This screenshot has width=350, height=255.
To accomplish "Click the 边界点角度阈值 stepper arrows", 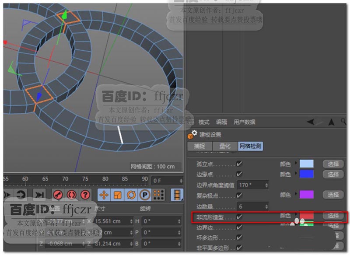I will tap(266, 185).
